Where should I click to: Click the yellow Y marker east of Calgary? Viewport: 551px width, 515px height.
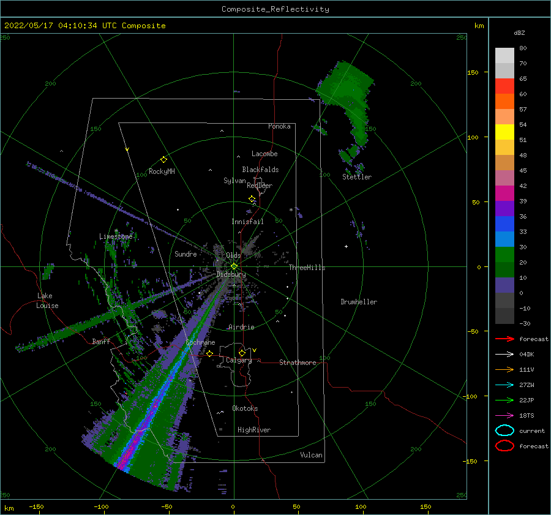[254, 350]
